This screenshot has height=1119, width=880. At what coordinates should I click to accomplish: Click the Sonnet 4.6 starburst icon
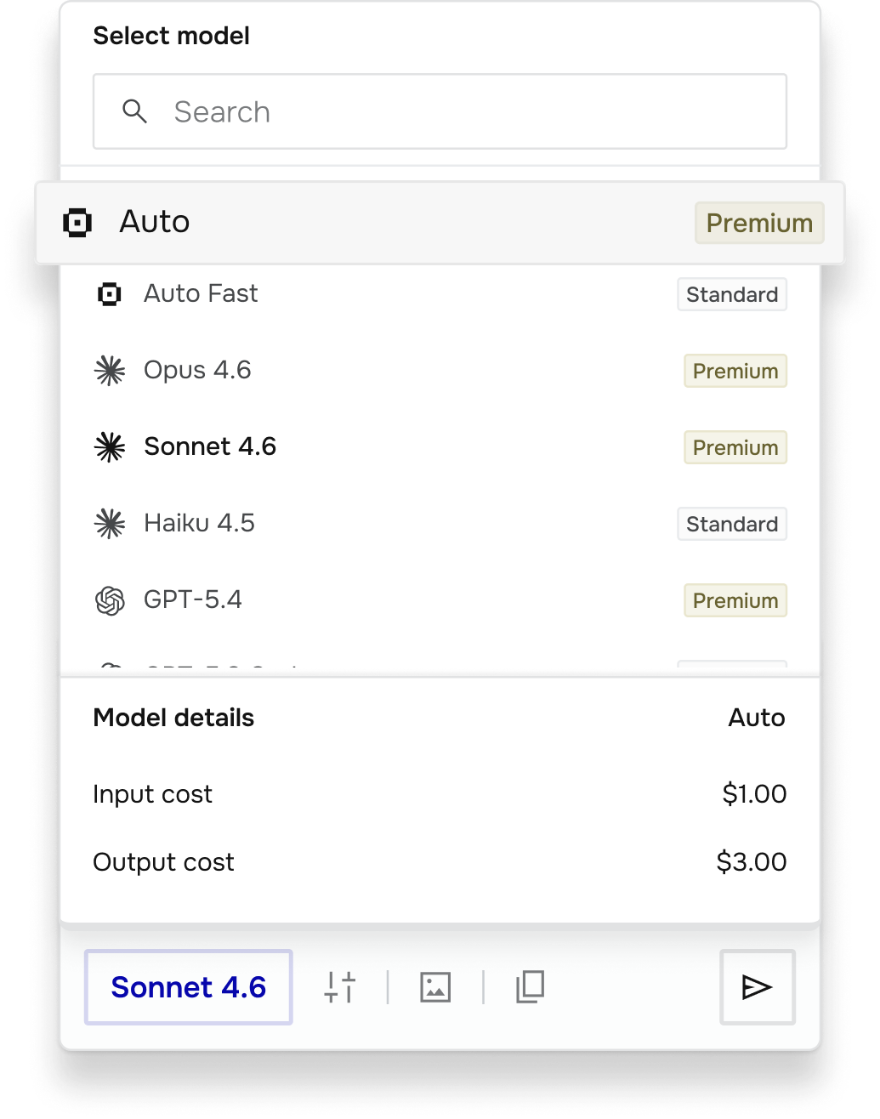point(110,447)
